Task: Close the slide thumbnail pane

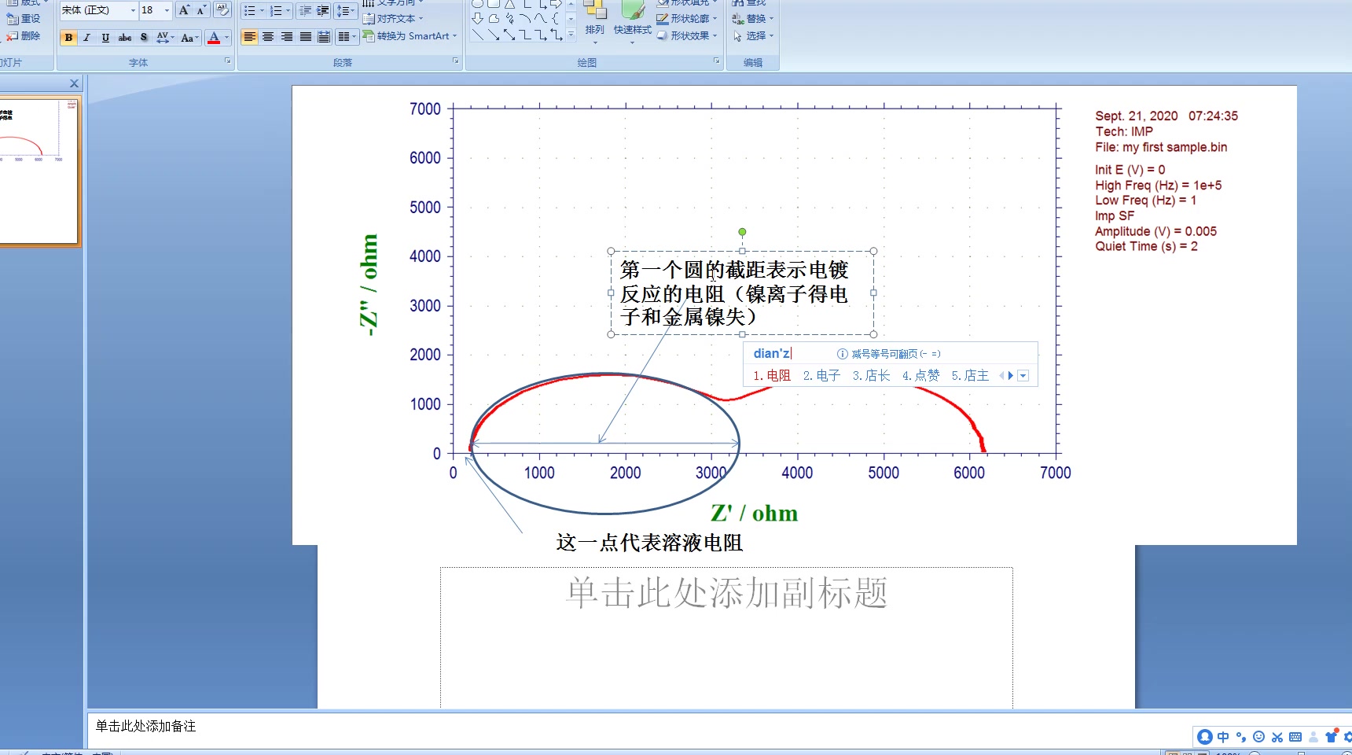Action: (x=74, y=83)
